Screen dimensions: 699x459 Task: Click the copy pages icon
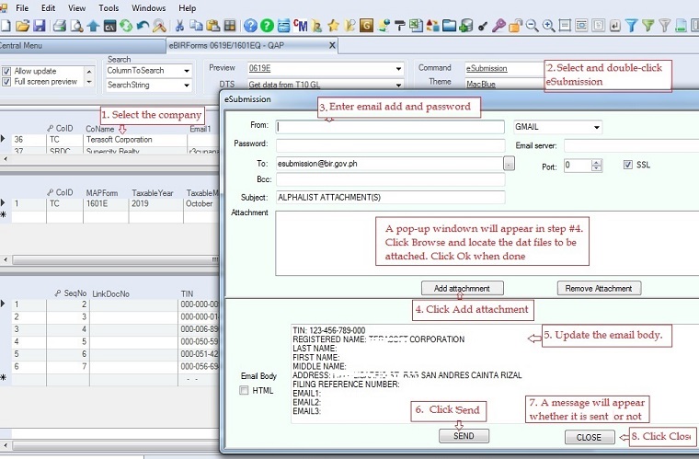(197, 26)
